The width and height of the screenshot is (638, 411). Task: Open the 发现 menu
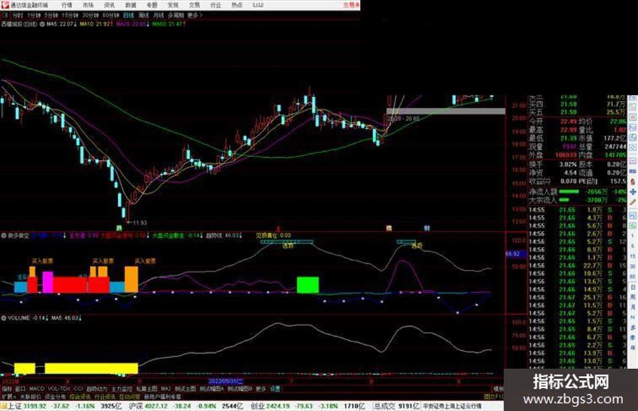click(x=173, y=5)
